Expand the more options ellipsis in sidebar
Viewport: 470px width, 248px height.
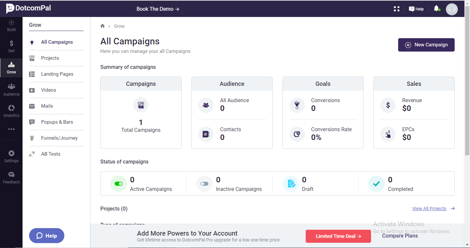click(x=11, y=129)
